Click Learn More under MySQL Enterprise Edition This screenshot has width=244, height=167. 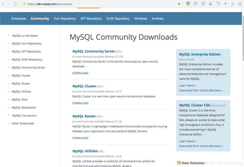coord(188,86)
